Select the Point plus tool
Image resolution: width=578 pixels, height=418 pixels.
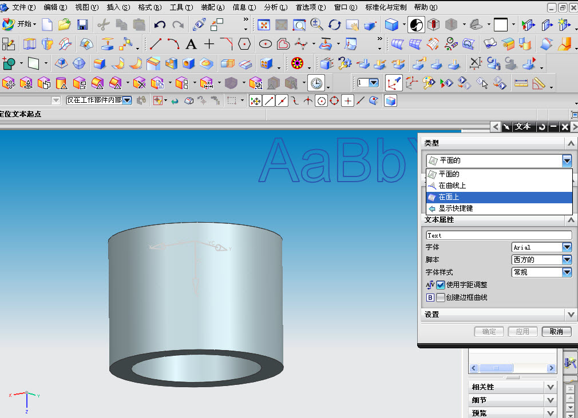point(209,44)
